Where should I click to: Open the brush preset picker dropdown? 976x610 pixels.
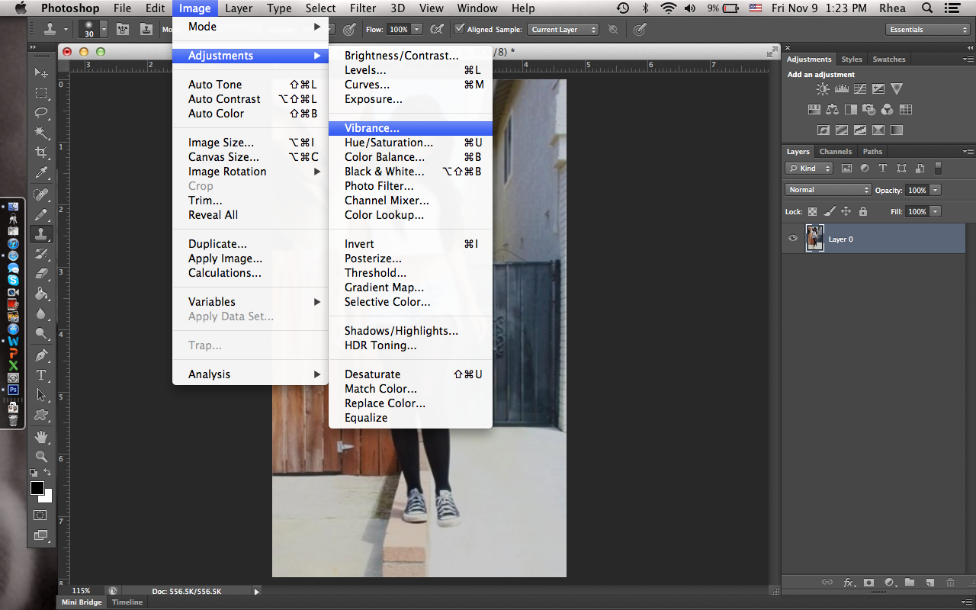(105, 29)
